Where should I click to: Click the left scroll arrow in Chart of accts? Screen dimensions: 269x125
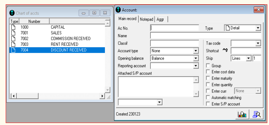click(13, 96)
